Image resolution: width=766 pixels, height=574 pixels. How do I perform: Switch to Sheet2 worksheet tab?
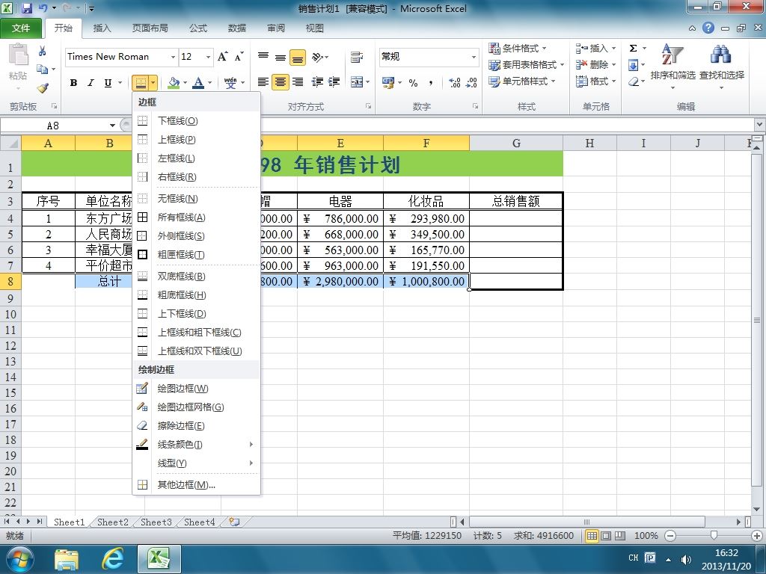(x=112, y=522)
